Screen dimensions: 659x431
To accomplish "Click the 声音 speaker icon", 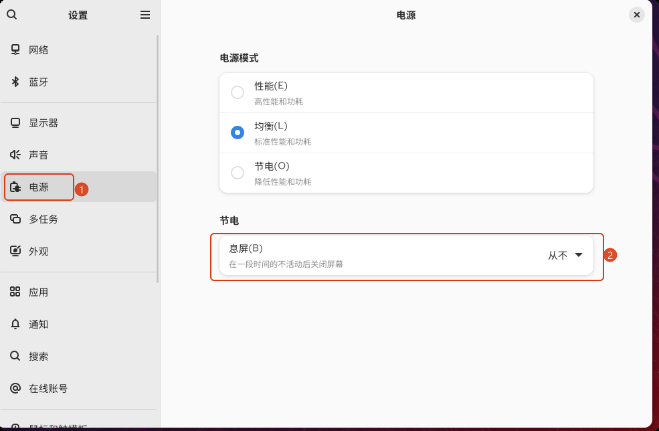I will pos(15,155).
